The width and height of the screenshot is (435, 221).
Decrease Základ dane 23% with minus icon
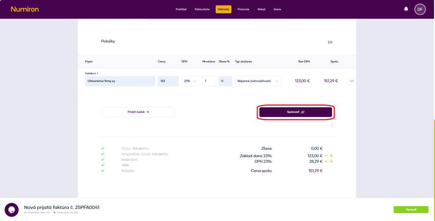click(x=326, y=156)
